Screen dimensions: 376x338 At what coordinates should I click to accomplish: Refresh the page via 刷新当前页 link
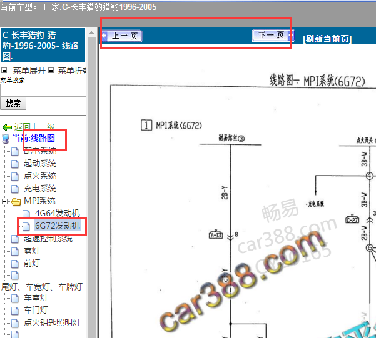(327, 39)
